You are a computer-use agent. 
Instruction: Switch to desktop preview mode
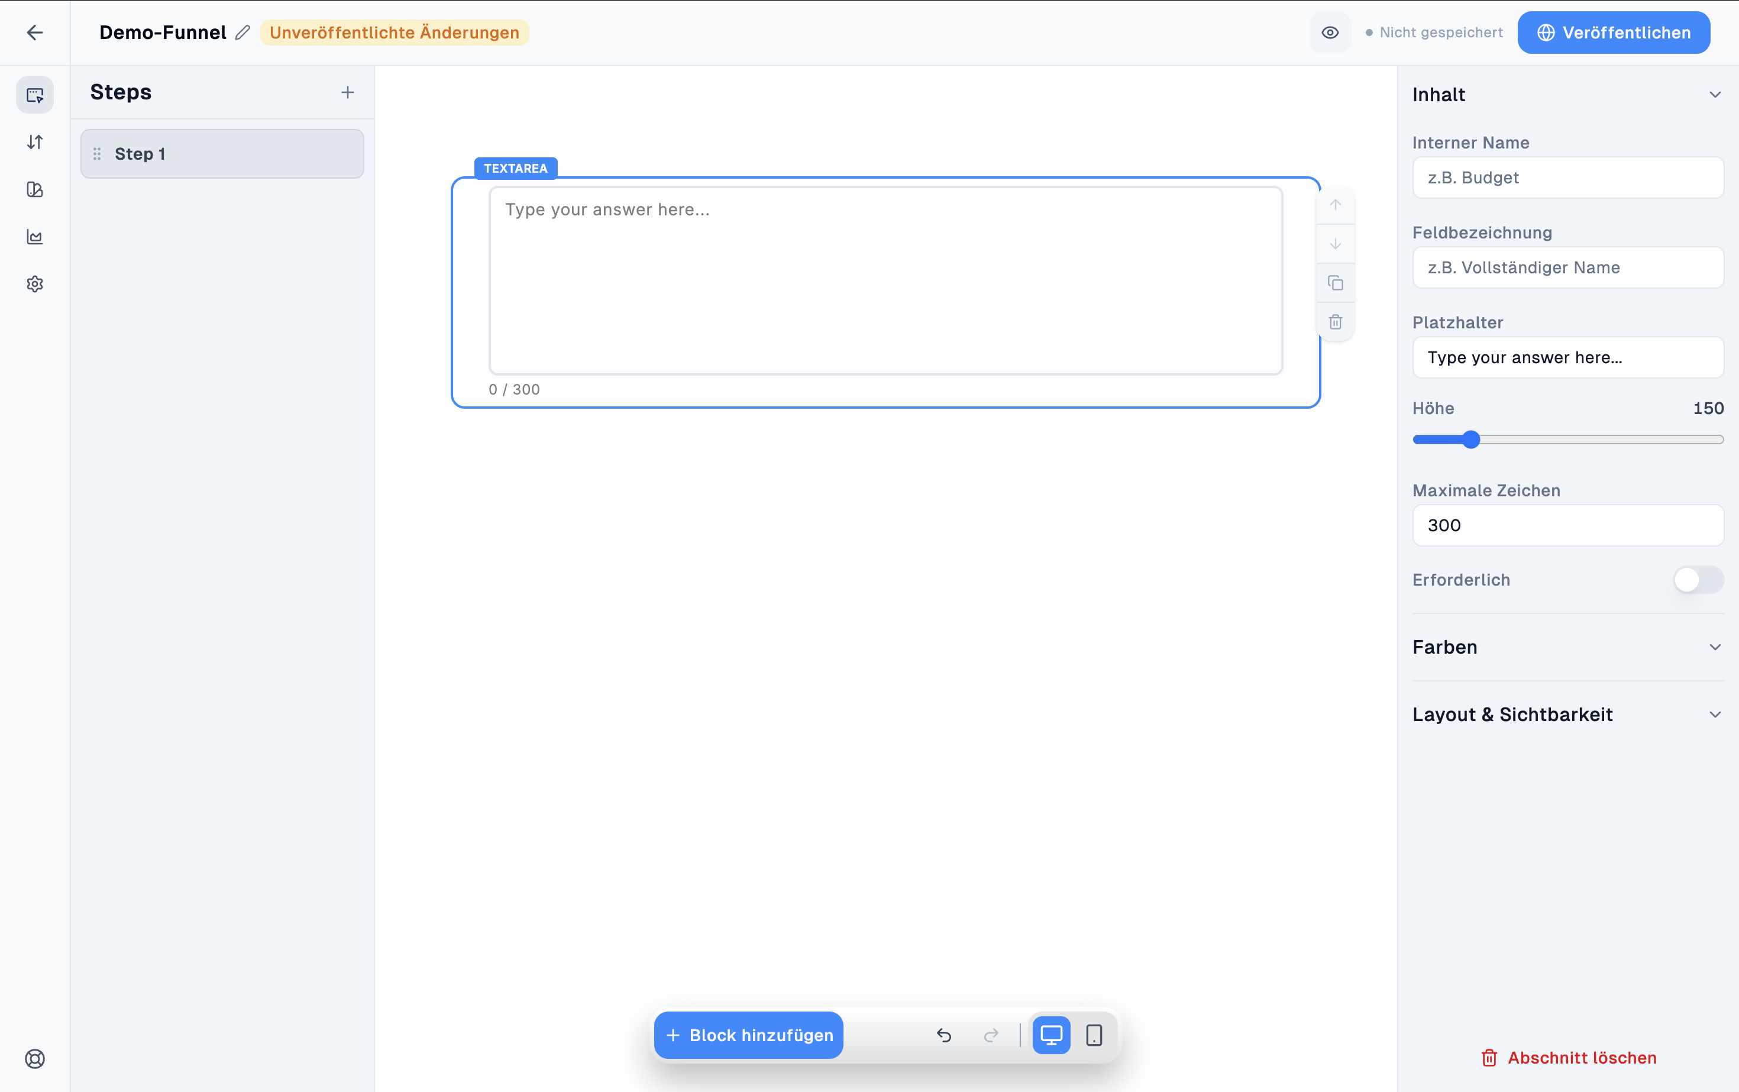[x=1050, y=1035]
